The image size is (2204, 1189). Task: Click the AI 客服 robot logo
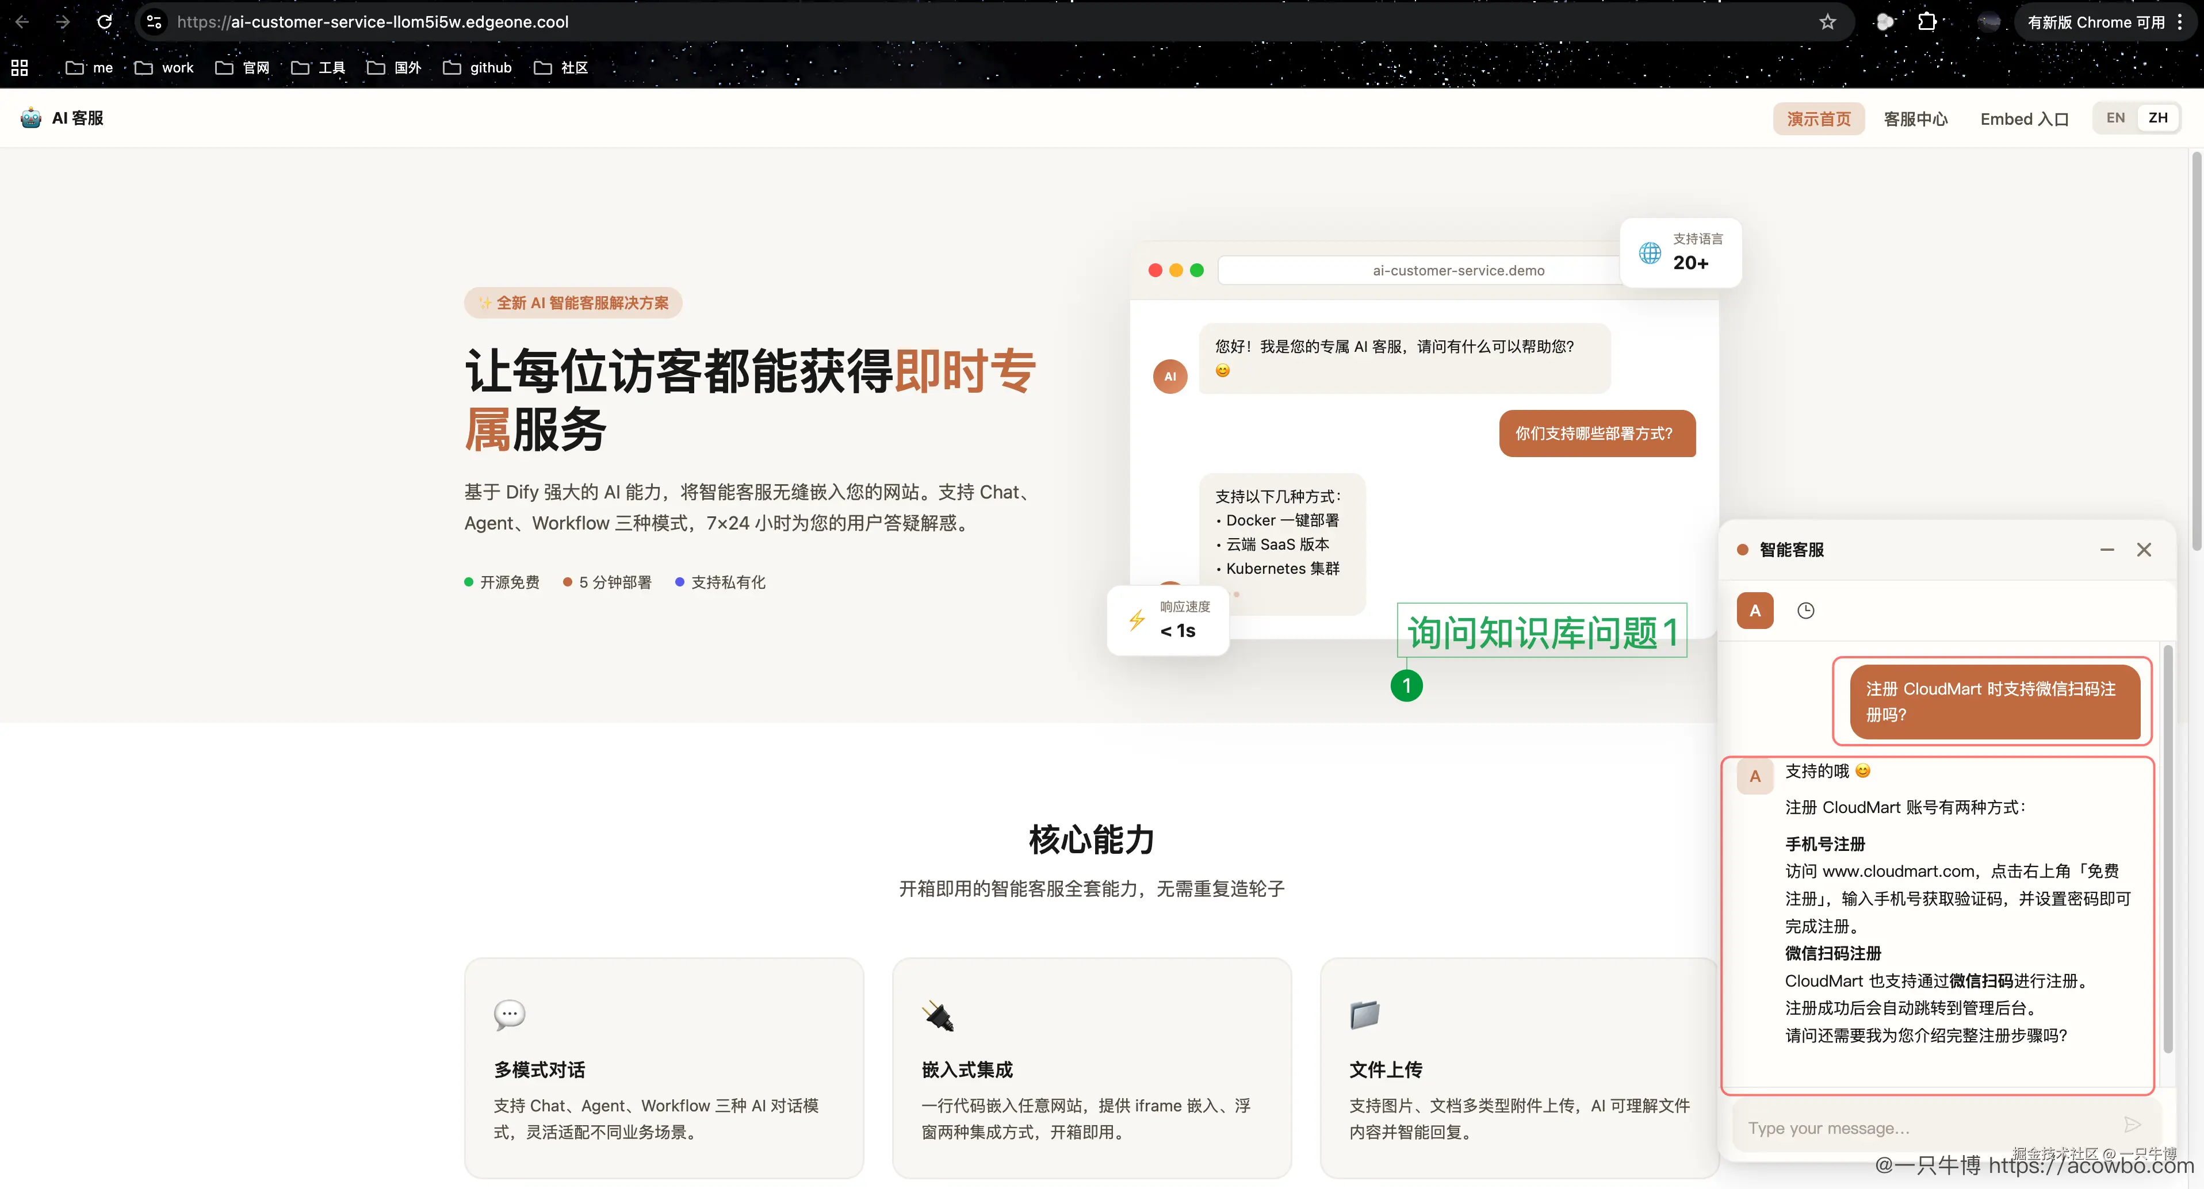pos(31,118)
